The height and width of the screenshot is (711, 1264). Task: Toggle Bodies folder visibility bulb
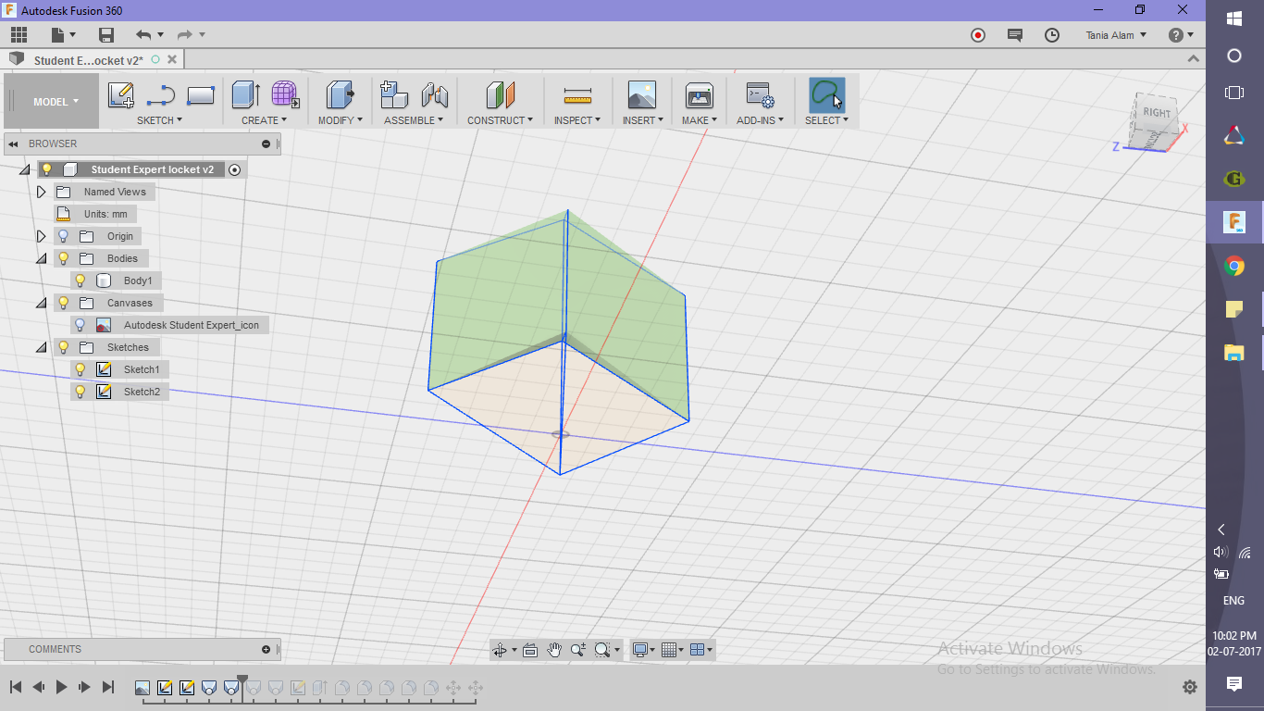click(x=63, y=258)
